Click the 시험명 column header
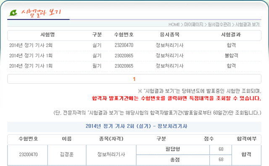The image size is (269, 166). point(47,34)
